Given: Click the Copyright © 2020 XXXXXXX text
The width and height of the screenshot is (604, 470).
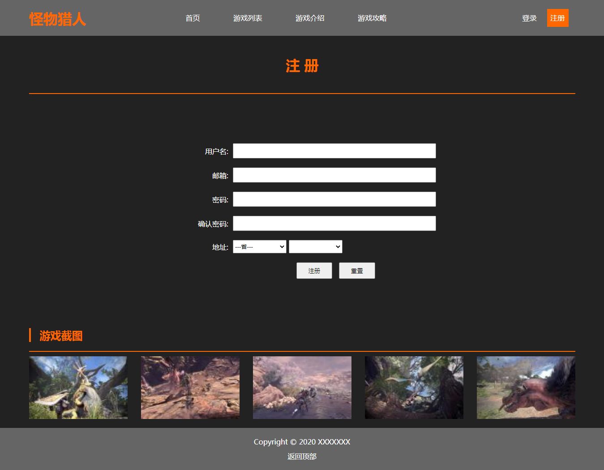Looking at the screenshot, I should tap(302, 442).
